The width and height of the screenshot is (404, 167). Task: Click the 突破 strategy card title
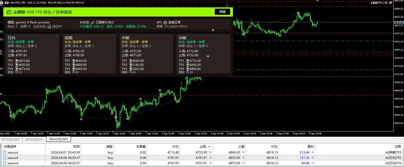tap(183, 38)
